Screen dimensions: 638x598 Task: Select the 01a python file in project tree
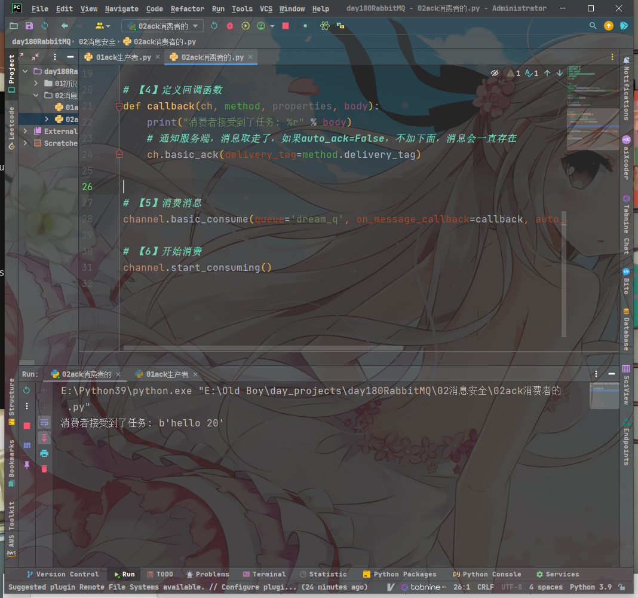click(x=66, y=107)
